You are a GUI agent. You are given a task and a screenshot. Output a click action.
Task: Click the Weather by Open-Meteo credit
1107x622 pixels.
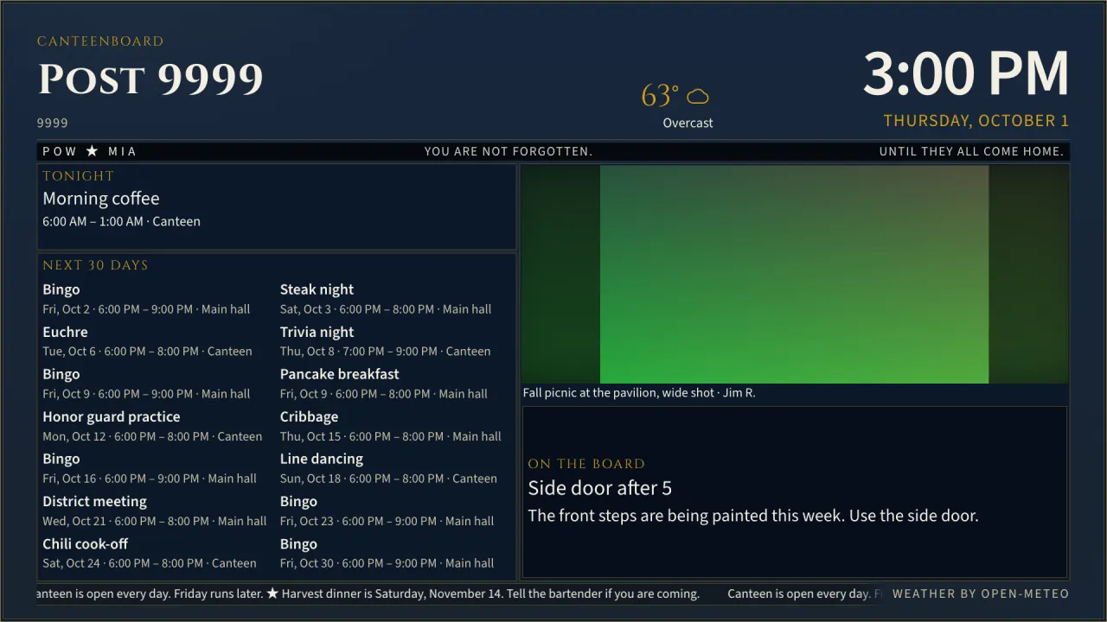pyautogui.click(x=981, y=593)
